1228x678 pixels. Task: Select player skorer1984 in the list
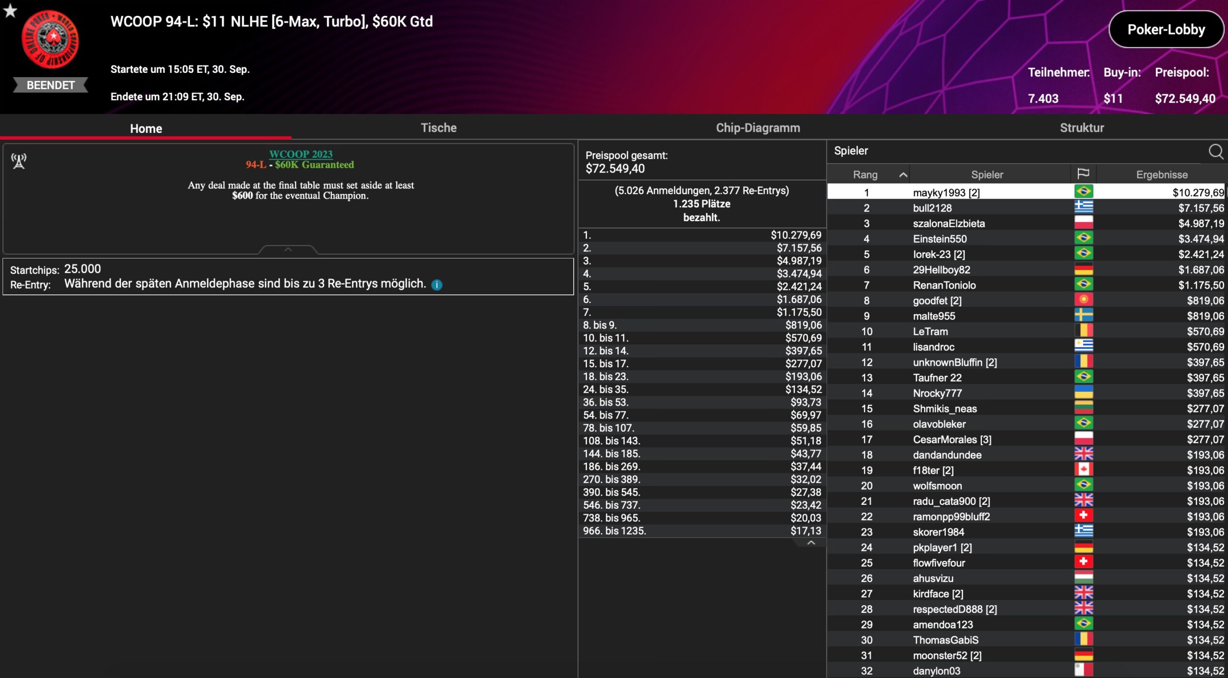pos(1026,531)
